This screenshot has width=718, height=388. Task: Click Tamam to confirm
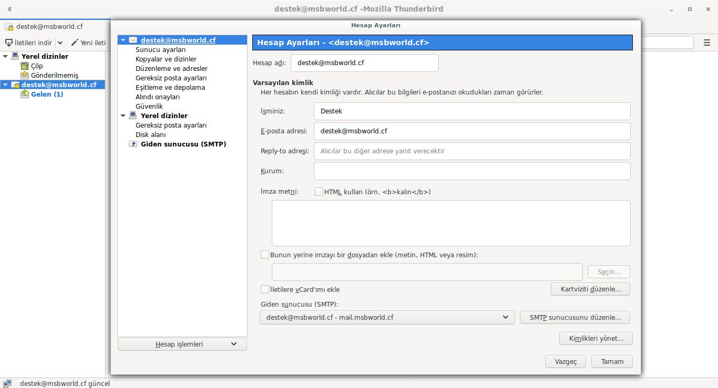(x=612, y=361)
